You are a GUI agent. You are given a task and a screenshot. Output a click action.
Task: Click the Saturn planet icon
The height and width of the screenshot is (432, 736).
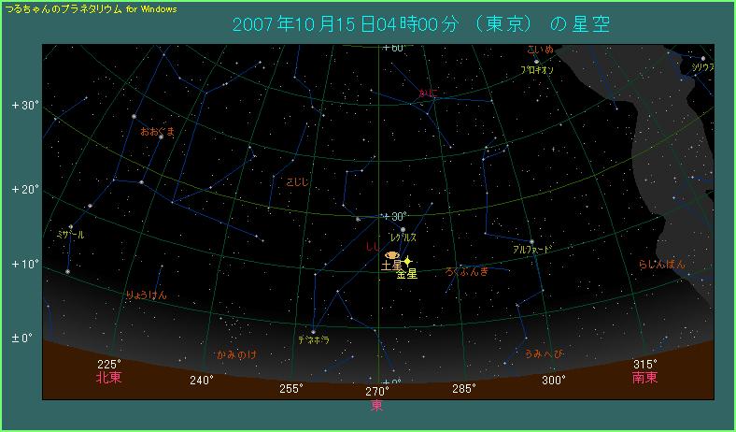coord(391,254)
